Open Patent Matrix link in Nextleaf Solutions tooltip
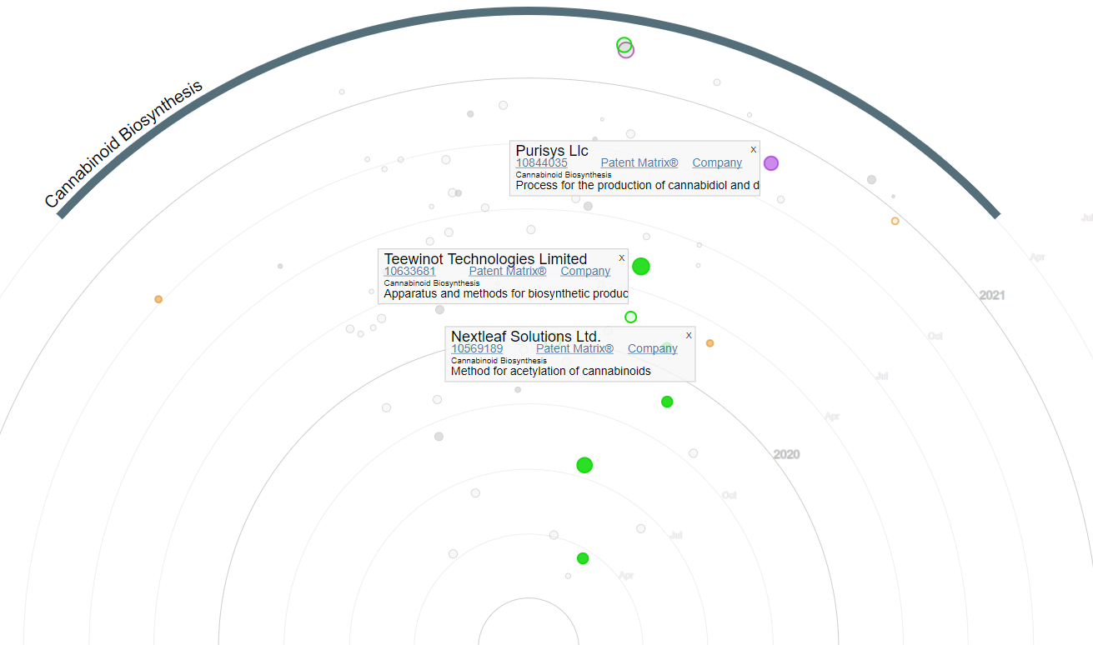 tap(575, 349)
